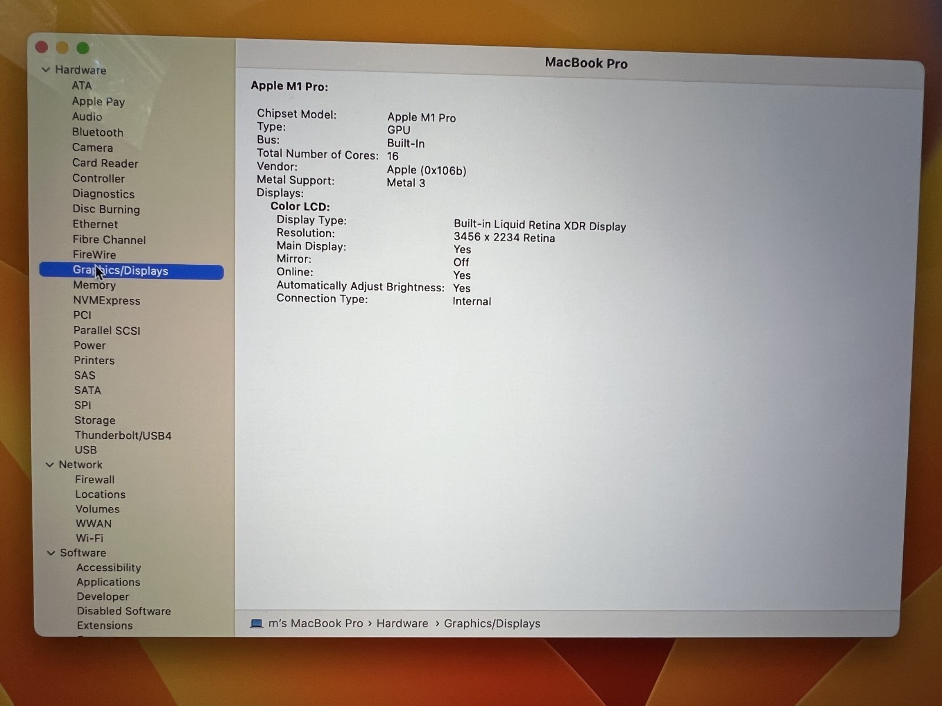Select SAS in the sidebar
The image size is (942, 706).
point(85,375)
